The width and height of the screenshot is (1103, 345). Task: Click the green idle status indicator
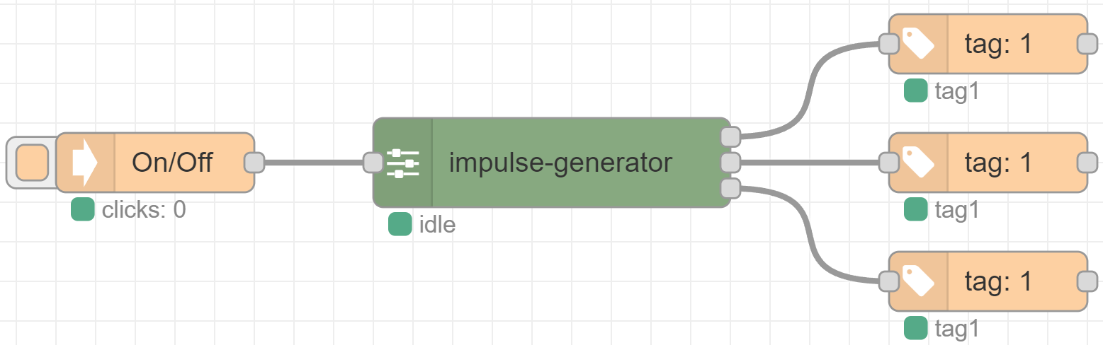[400, 224]
